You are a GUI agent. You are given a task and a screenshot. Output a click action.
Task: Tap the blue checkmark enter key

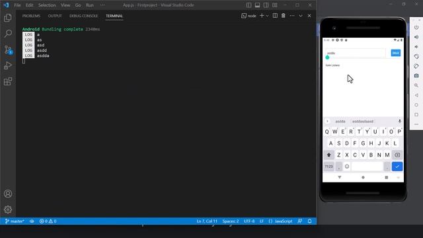pos(397,167)
